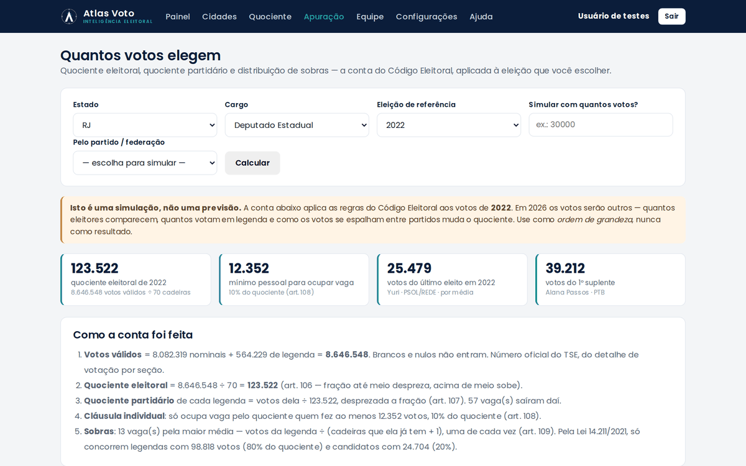This screenshot has height=466, width=746.
Task: Click the Atlas Voto brand name
Action: pyautogui.click(x=109, y=13)
